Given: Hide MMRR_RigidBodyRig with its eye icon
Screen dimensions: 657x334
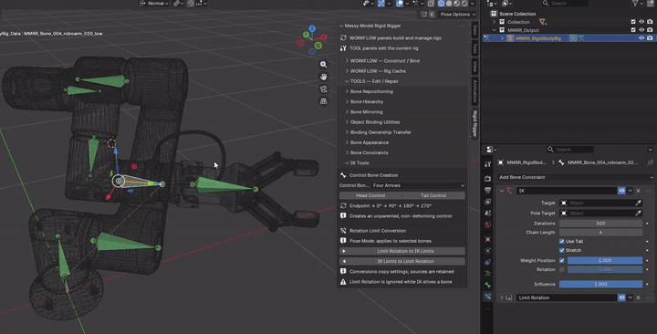Looking at the screenshot, I should point(641,37).
